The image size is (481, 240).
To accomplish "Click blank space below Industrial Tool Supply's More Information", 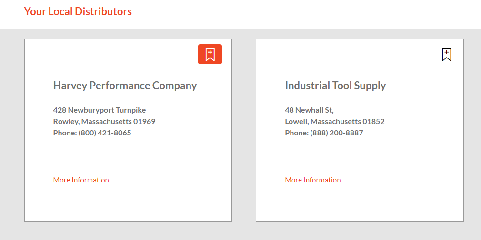I will click(360, 203).
